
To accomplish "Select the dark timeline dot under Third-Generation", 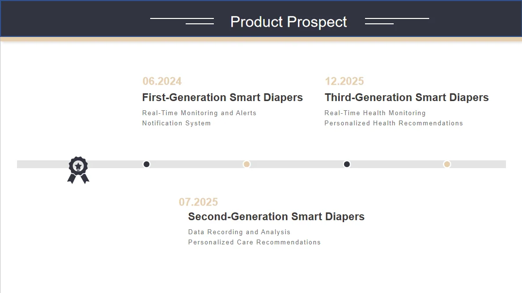I will (x=347, y=164).
